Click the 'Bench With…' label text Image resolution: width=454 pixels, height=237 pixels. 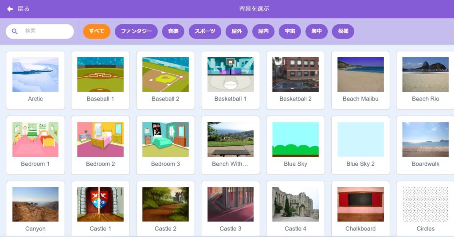pos(230,164)
